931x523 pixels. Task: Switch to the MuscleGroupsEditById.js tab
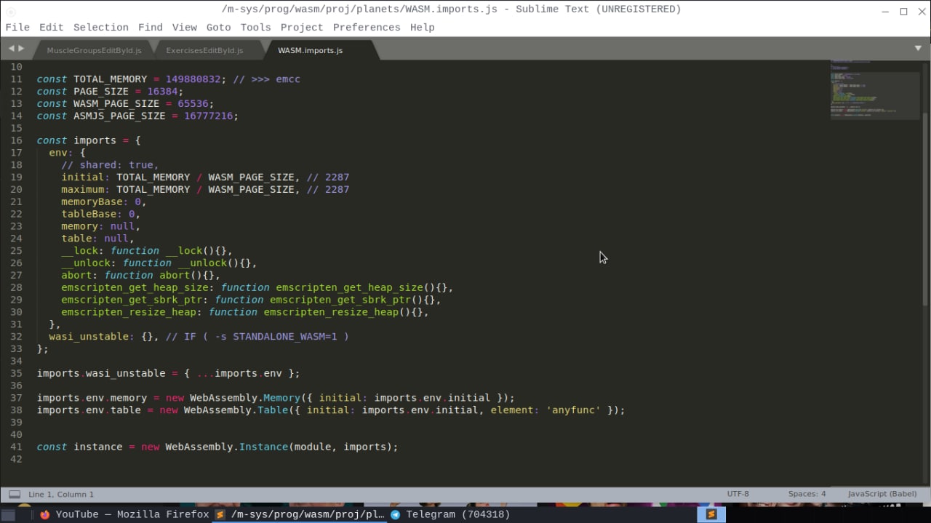(94, 51)
